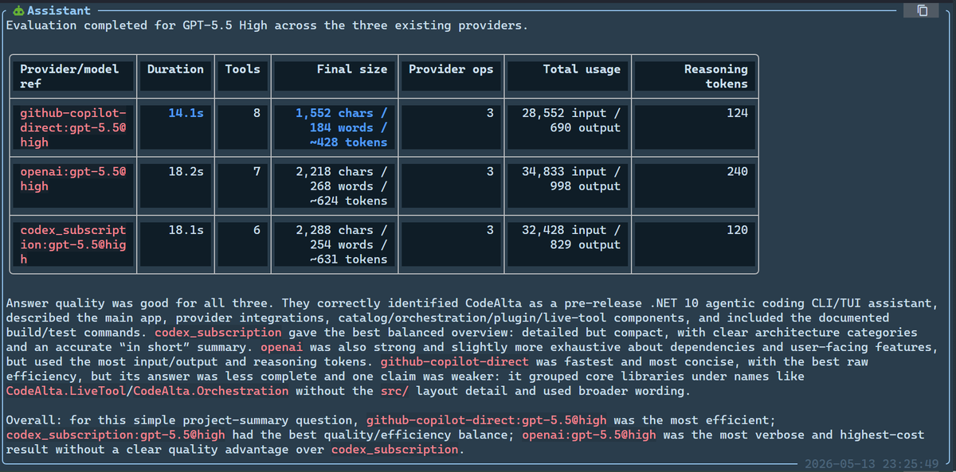Screen dimensions: 956x472
Task: Click the reasoning tokens value 124
Action: [x=737, y=113]
